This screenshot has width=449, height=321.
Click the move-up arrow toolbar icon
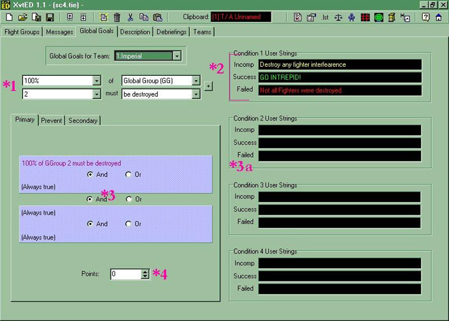pos(69,17)
